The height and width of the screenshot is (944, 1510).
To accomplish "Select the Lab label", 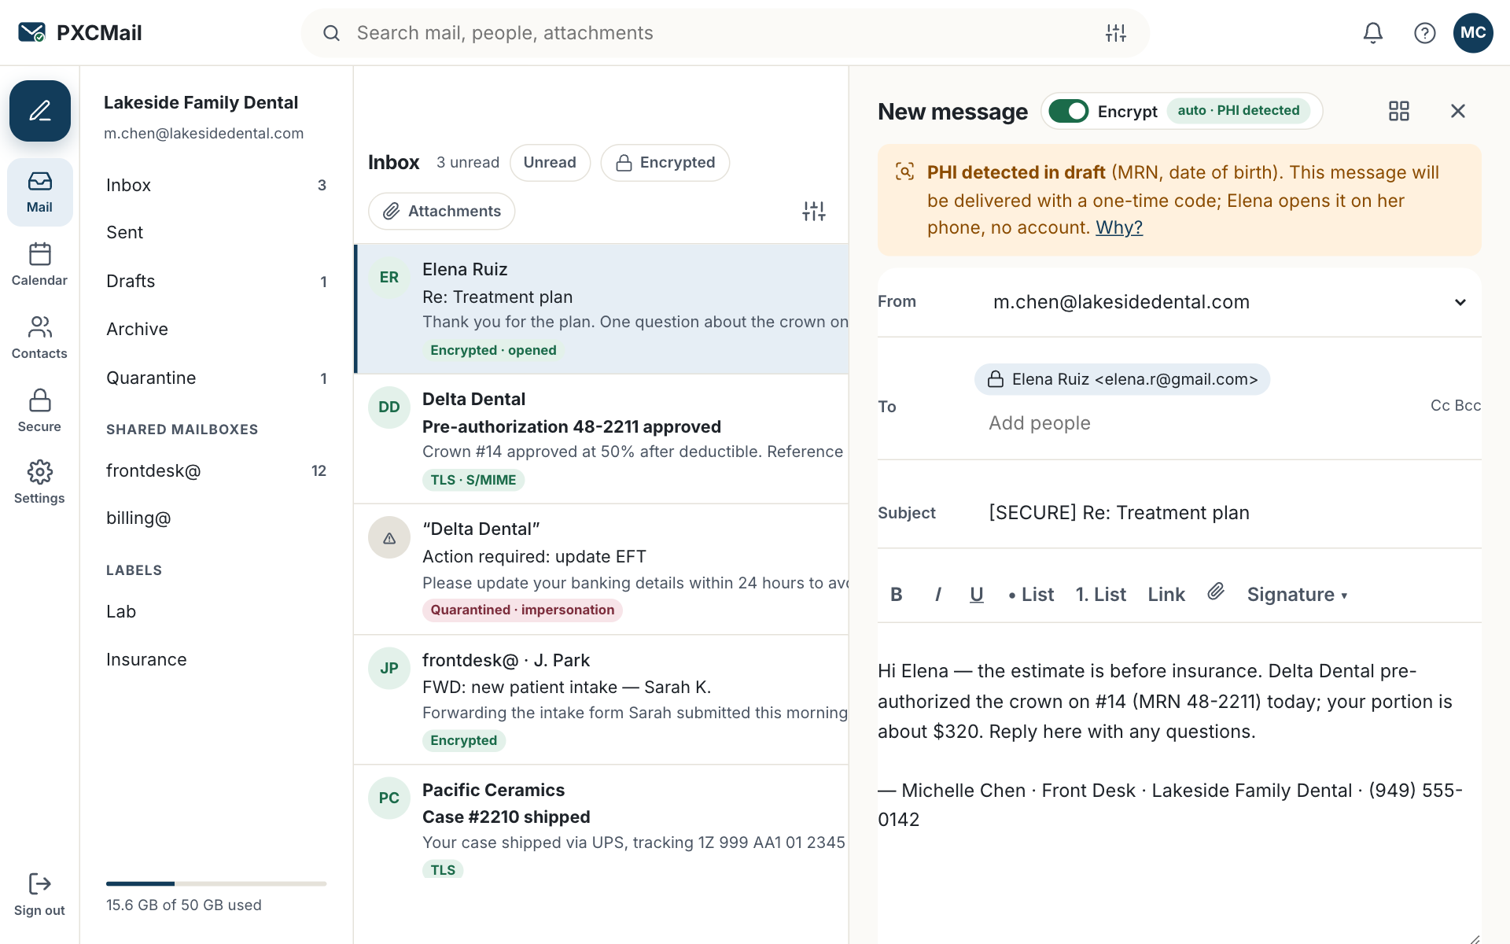I will 216,611.
